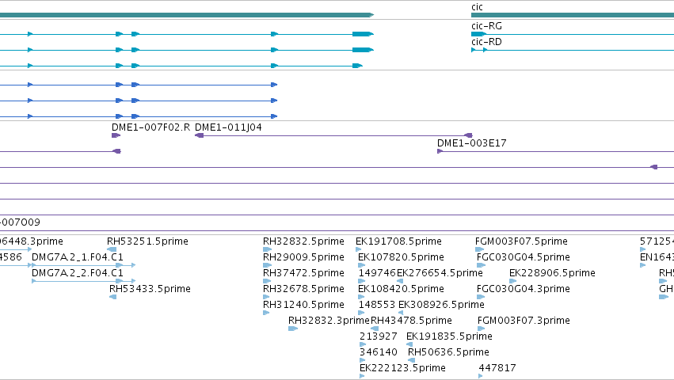Screen dimensions: 674x380
Task: Click DME1-011J04 left end arrow marker
Action: click(x=199, y=135)
